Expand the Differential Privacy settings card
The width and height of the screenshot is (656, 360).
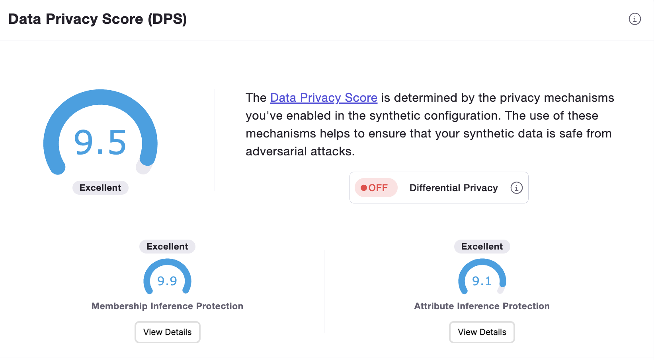tap(439, 188)
